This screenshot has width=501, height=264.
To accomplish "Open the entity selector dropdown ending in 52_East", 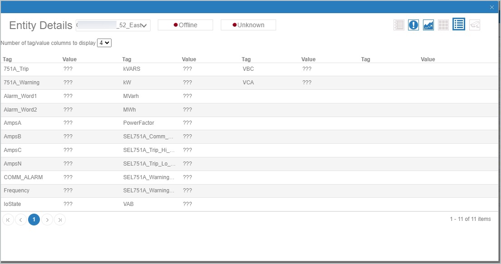I will pos(113,25).
